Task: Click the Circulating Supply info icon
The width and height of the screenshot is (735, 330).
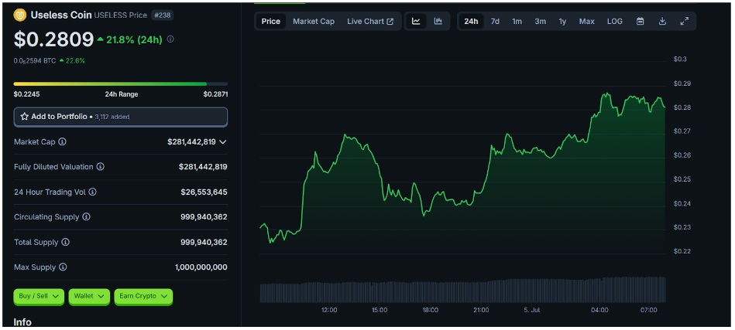Action: 86,217
